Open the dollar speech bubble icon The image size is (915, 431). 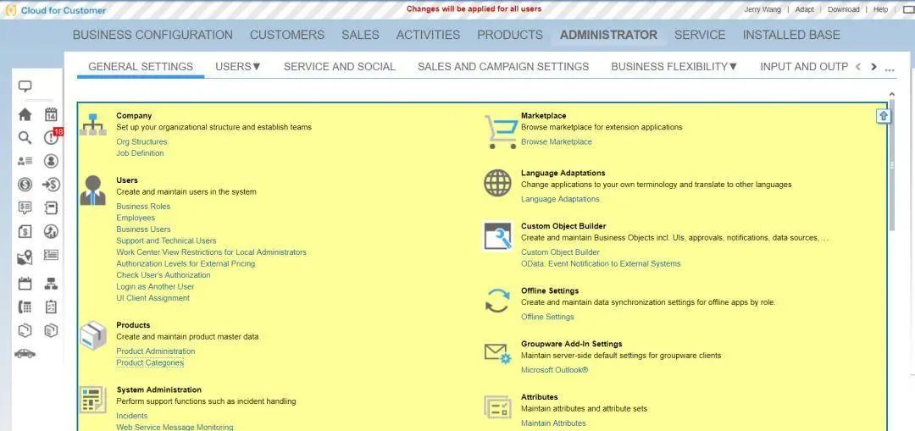click(25, 208)
